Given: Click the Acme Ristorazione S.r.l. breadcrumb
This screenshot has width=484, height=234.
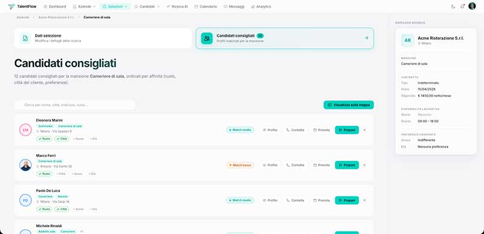Looking at the screenshot, I should coord(56,18).
